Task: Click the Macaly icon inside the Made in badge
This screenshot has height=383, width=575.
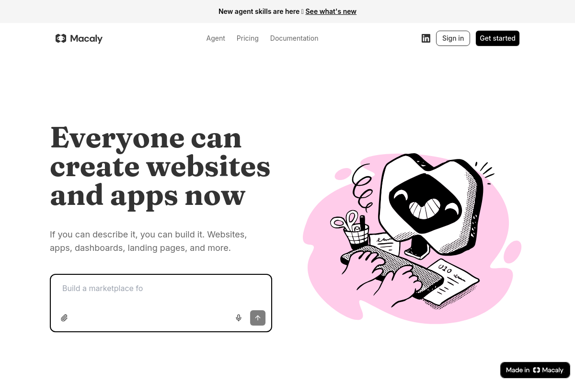Action: (x=536, y=370)
